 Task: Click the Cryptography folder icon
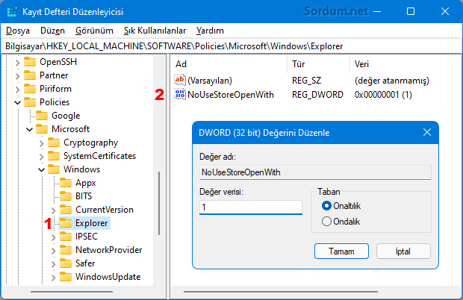(54, 143)
